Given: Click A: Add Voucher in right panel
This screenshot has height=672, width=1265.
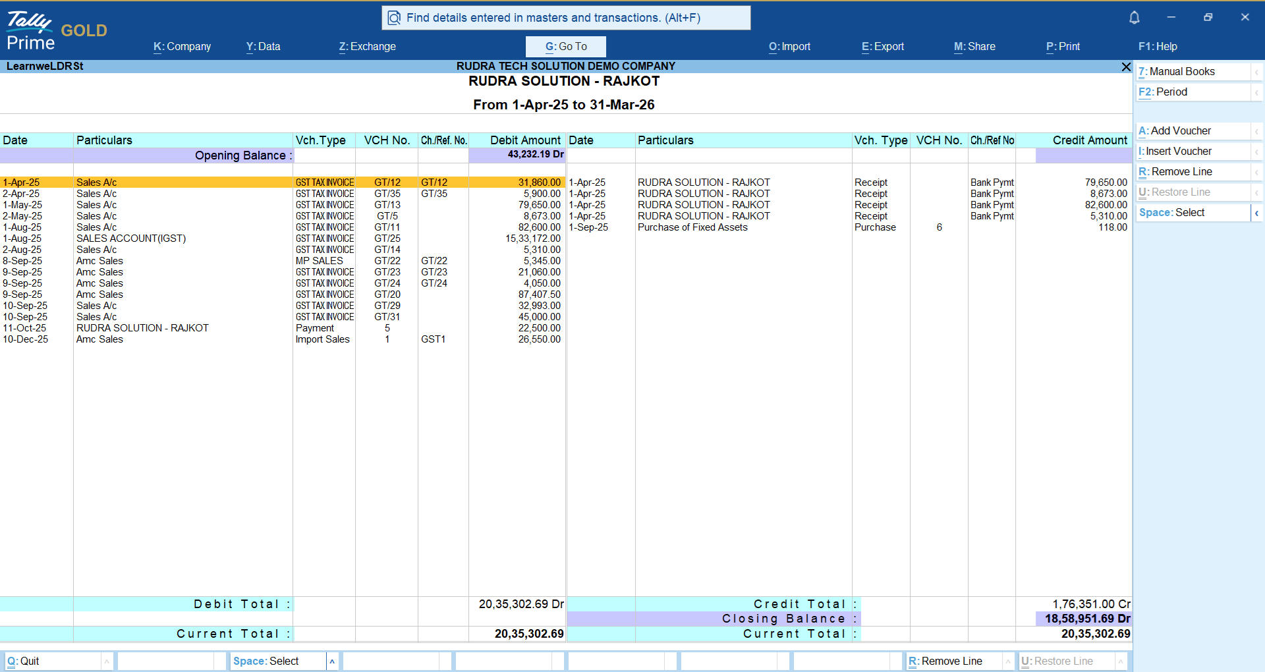Looking at the screenshot, I should [1193, 131].
